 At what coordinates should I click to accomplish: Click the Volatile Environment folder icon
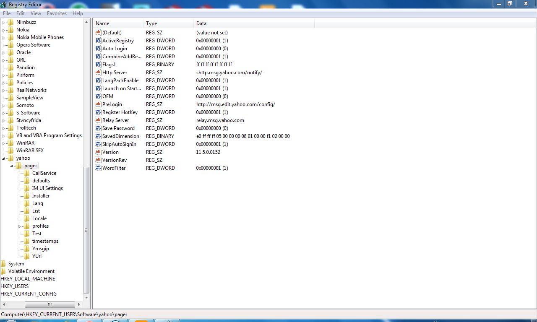tap(3, 271)
